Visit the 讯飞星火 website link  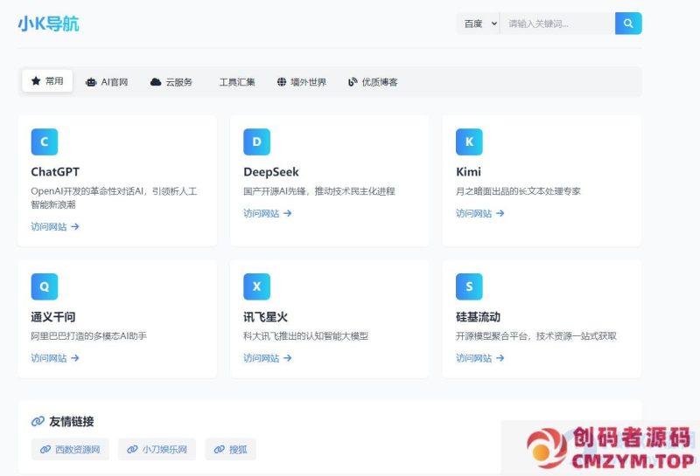[x=268, y=358]
